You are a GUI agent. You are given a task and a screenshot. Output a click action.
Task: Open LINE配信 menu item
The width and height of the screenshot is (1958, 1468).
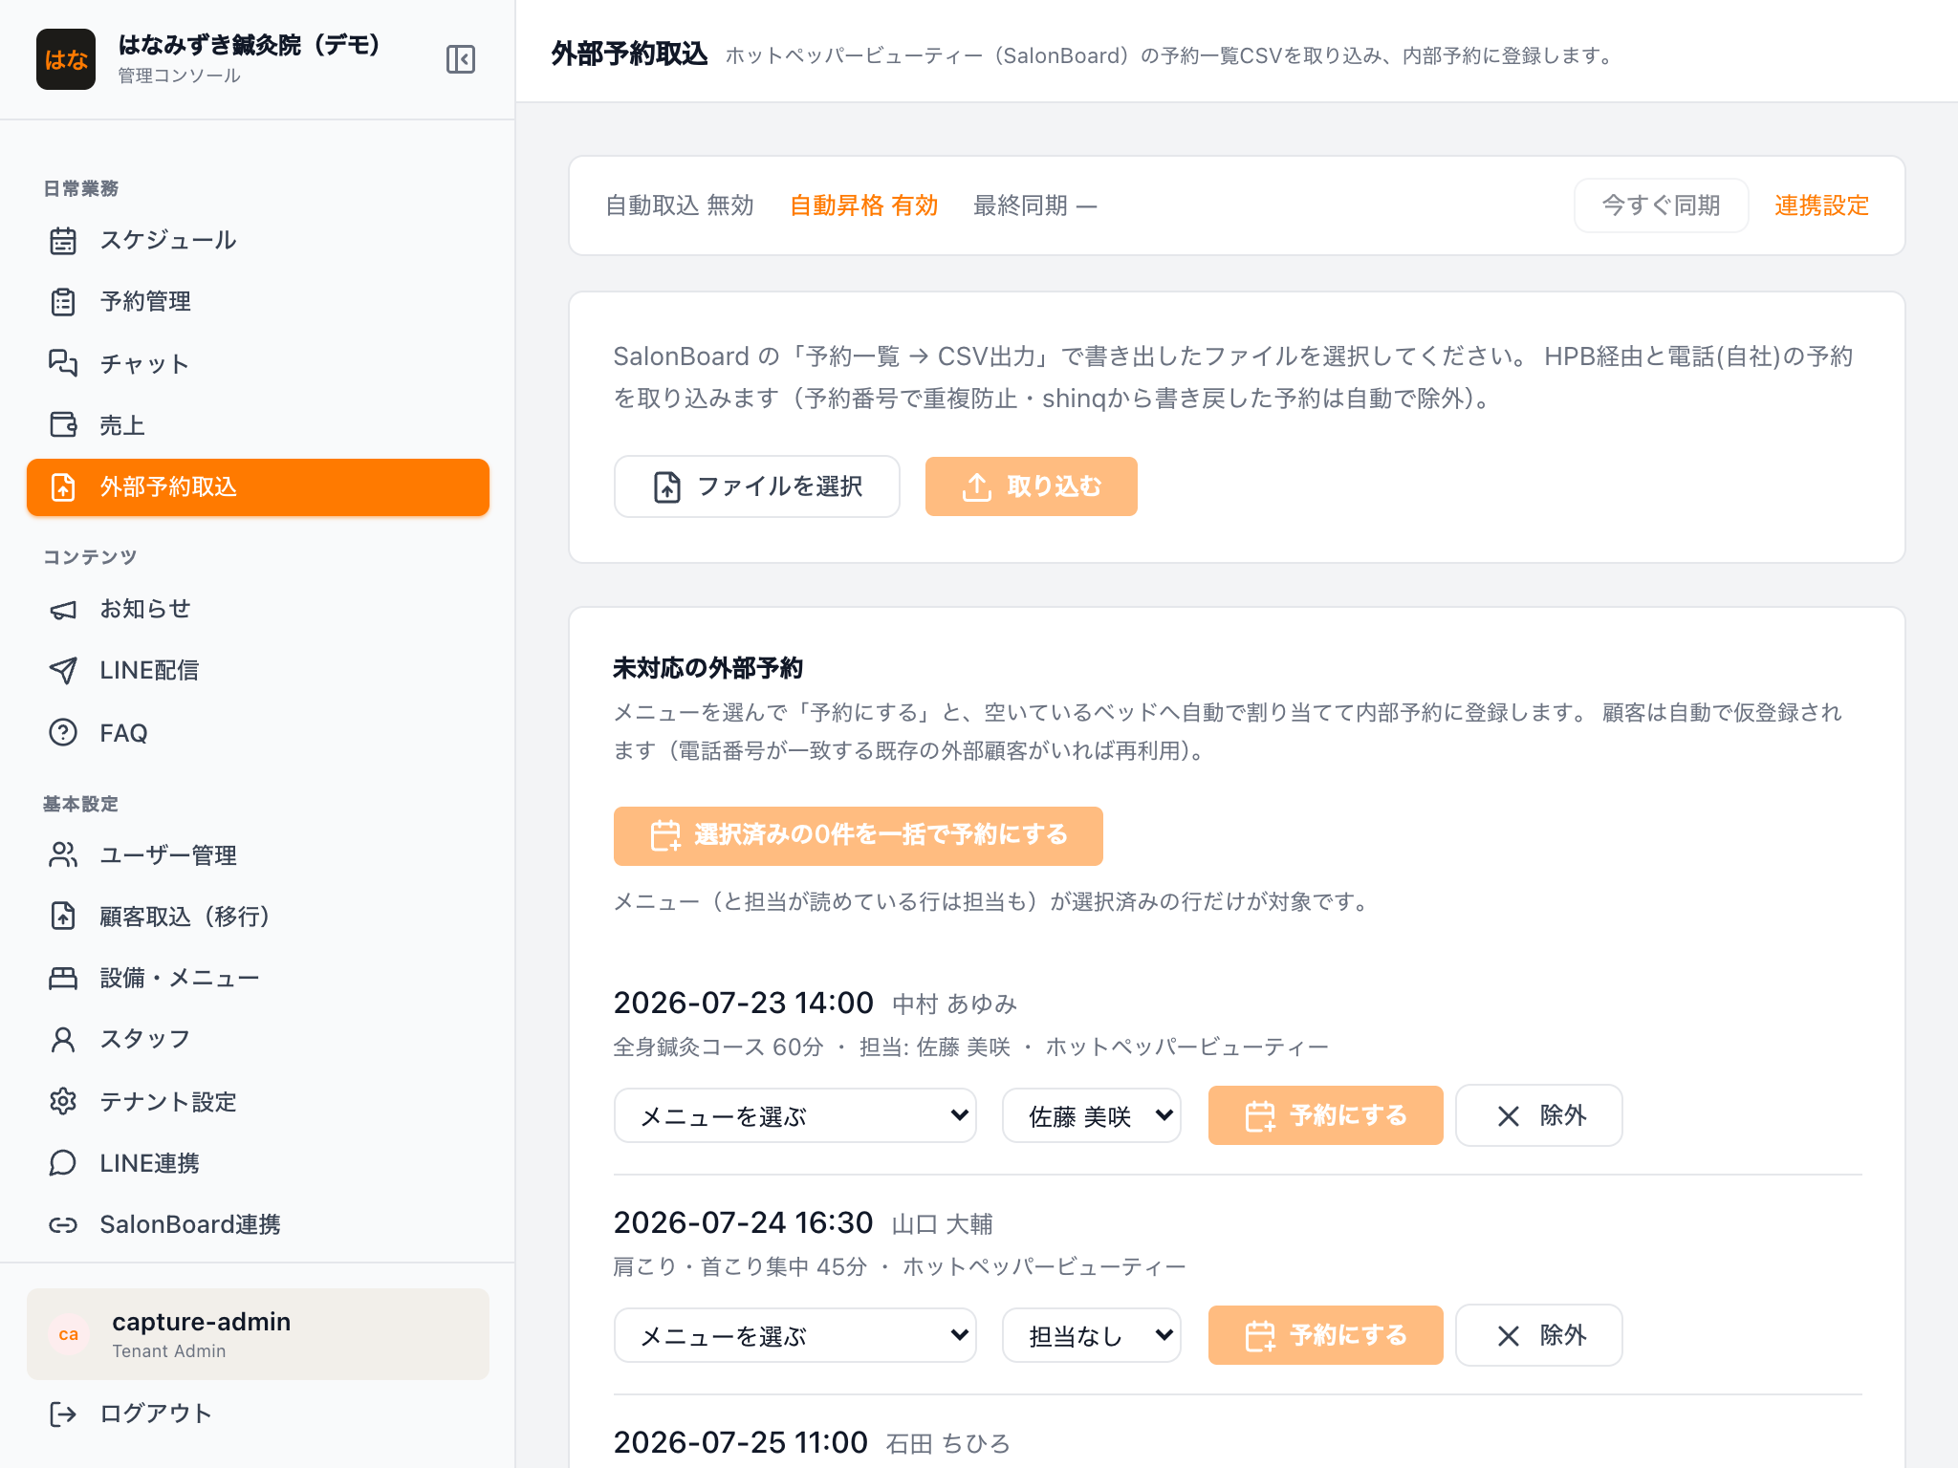[258, 671]
